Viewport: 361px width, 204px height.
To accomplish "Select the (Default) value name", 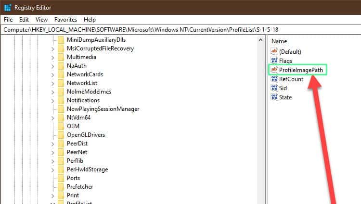I will pos(290,52).
